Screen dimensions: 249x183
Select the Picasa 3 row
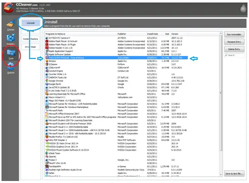pos(116,160)
